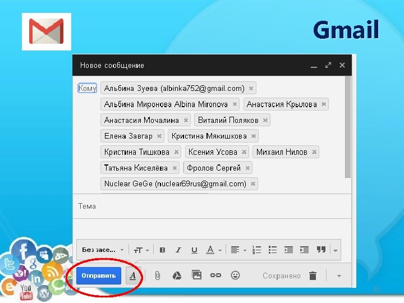Image resolution: width=404 pixels, height=303 pixels.
Task: Close the Новое сообщение window
Action: click(342, 65)
